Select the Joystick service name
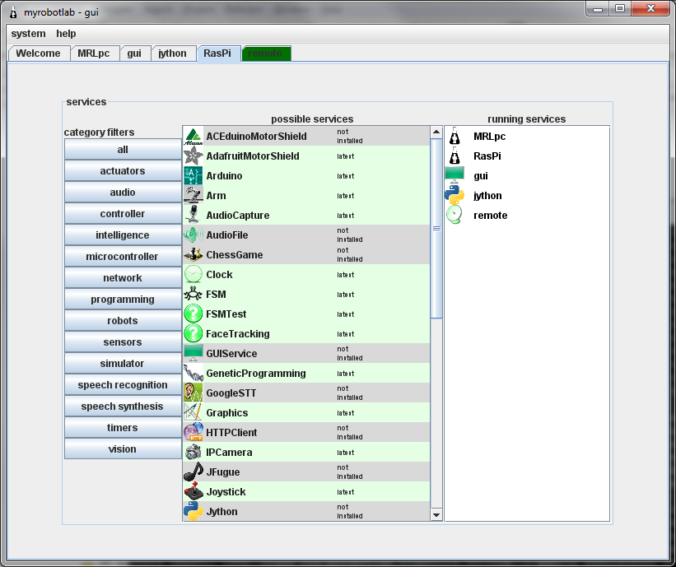 [226, 492]
